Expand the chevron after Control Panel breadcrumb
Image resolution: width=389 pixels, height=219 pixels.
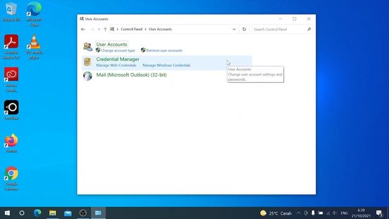(146, 29)
